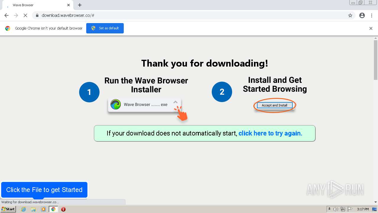This screenshot has height=213, width=378.
Task: Click the Chrome logo in the infobar
Action: pos(8,28)
